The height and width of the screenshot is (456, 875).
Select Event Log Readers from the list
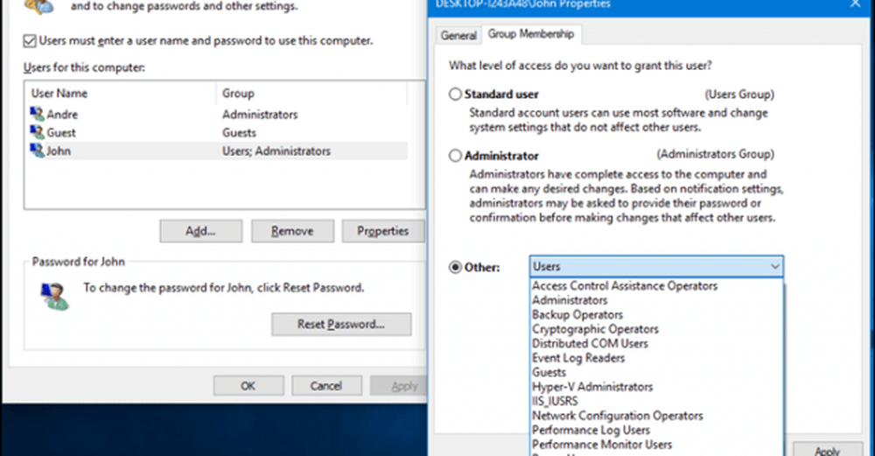pyautogui.click(x=578, y=358)
